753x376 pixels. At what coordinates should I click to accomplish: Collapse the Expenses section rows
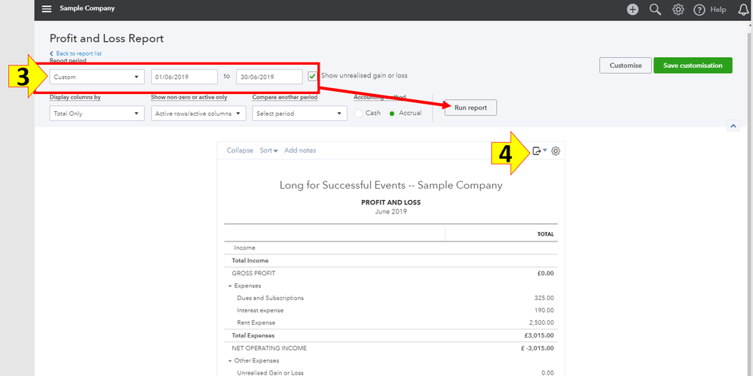[230, 286]
